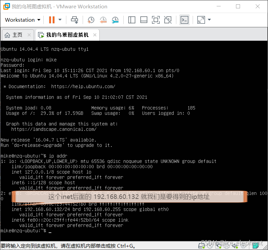Open the Workstation menu
This screenshot has height=250, width=268.
(23, 20)
